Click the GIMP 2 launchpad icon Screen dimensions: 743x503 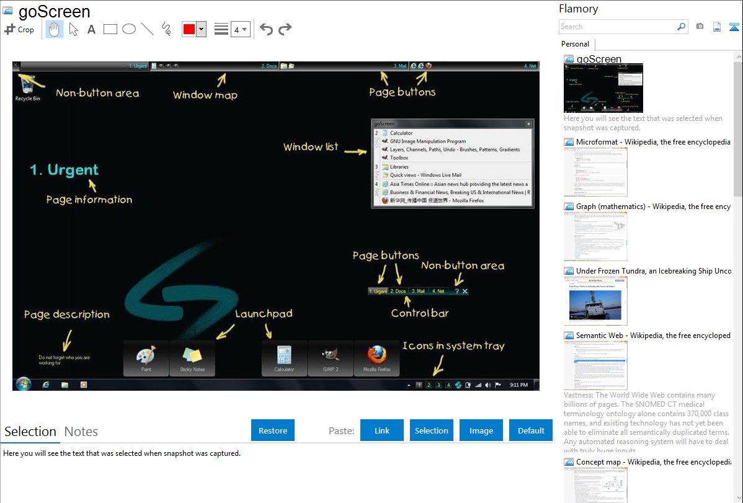[x=331, y=358]
